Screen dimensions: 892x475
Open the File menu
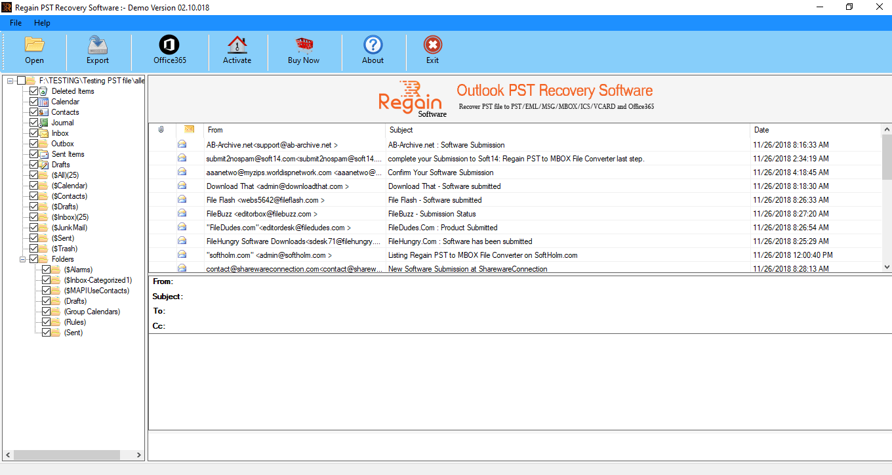16,23
